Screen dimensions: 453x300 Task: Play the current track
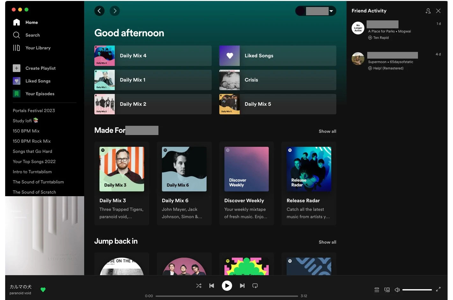[x=227, y=286]
